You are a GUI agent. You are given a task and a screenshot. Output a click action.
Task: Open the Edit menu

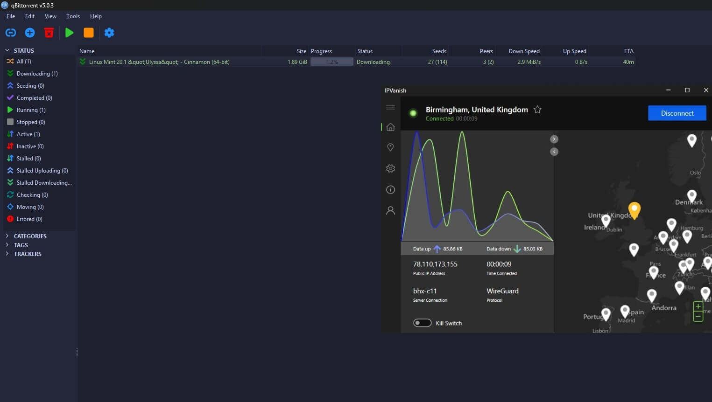(30, 16)
